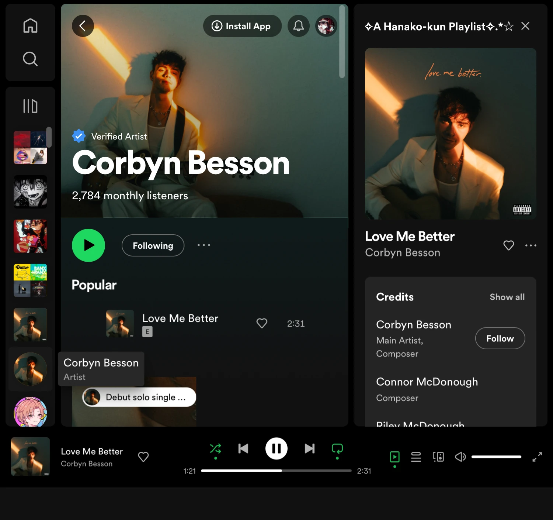Toggle shuffle playback off
The height and width of the screenshot is (520, 553).
tap(216, 448)
